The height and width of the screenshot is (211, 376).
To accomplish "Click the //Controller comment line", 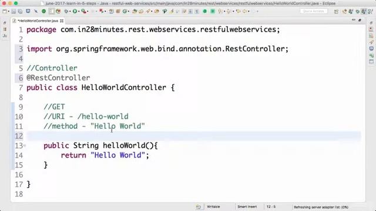I will click(x=52, y=68).
